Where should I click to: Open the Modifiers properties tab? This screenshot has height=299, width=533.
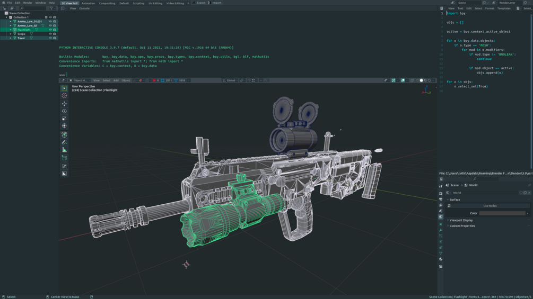click(441, 230)
